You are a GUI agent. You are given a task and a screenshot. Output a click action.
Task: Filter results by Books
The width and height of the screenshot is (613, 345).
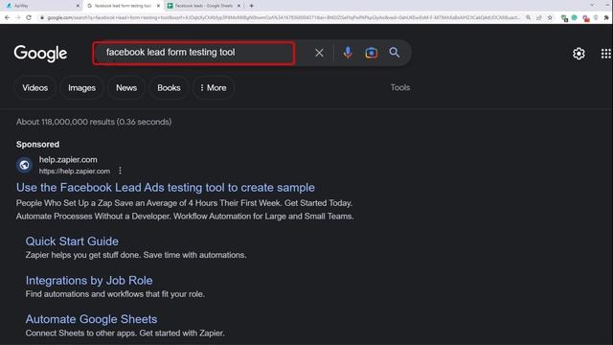[169, 88]
